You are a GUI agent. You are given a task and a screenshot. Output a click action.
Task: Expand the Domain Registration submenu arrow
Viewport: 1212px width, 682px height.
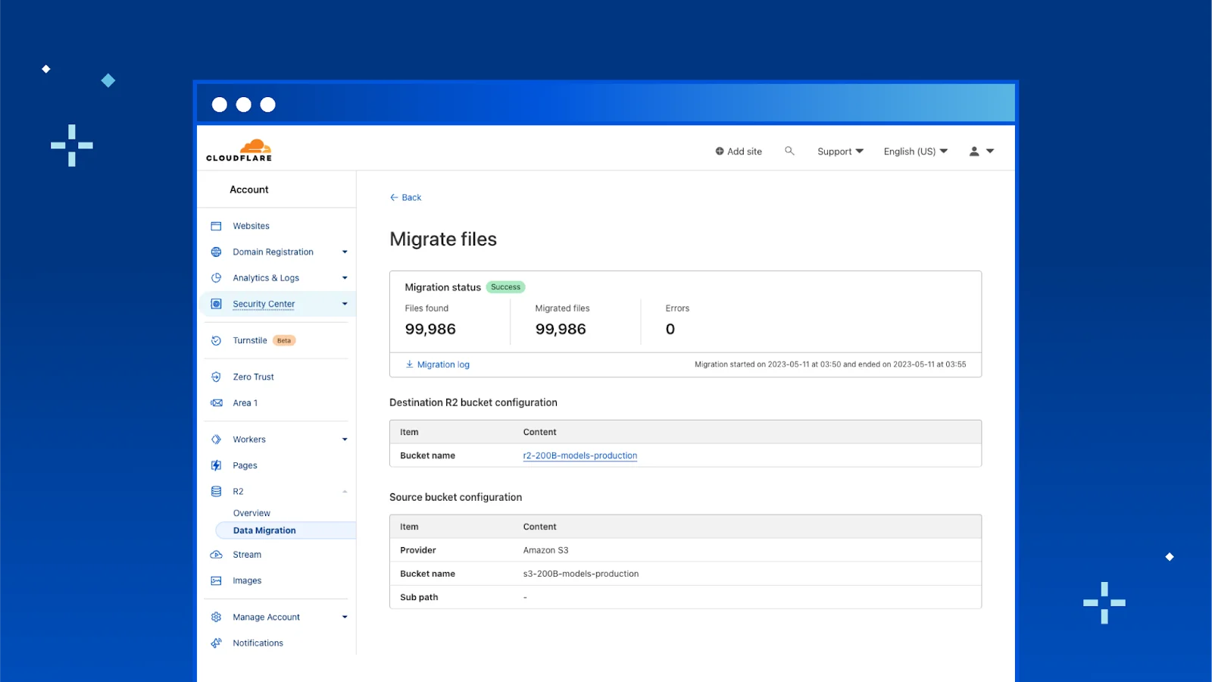[345, 252]
